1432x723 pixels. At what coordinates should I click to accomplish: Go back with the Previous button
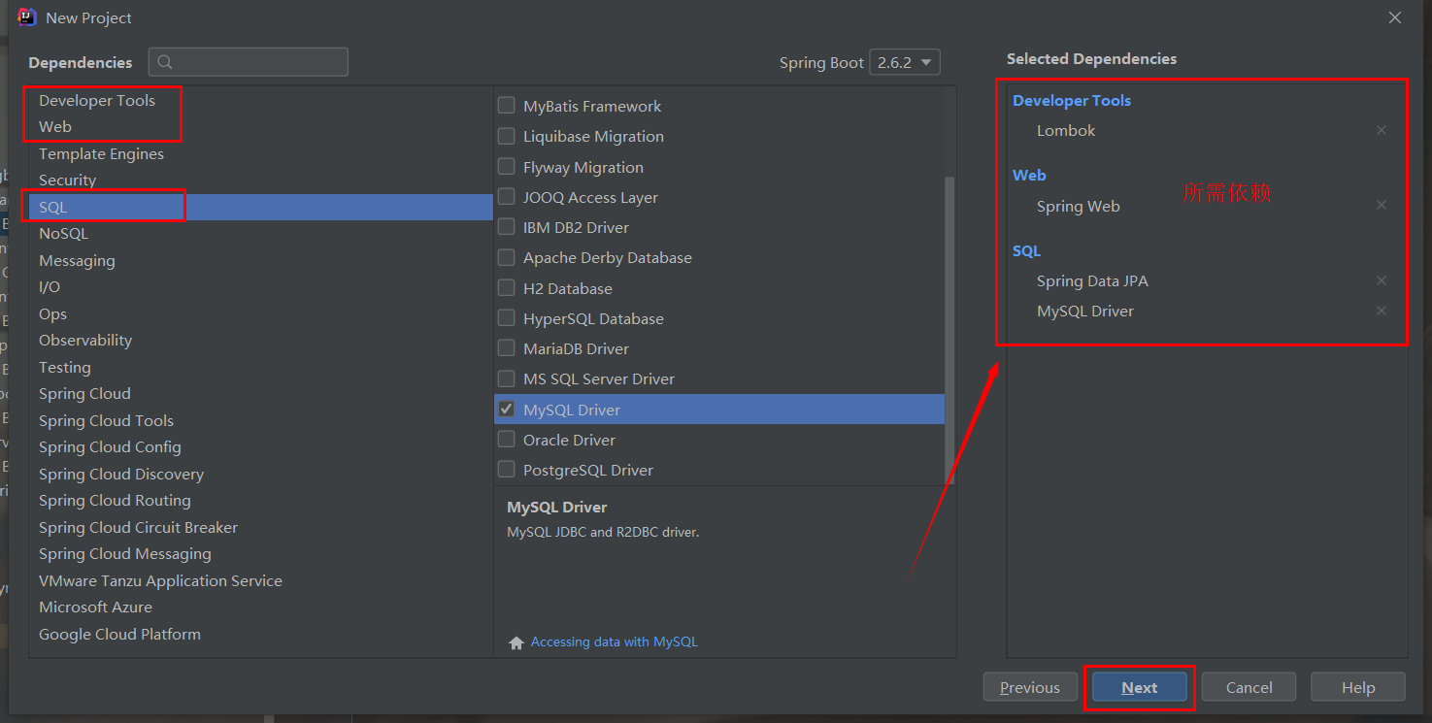pos(1030,687)
